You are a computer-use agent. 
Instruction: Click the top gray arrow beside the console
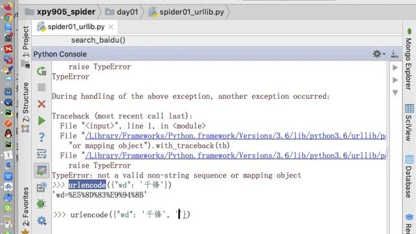[395, 68]
